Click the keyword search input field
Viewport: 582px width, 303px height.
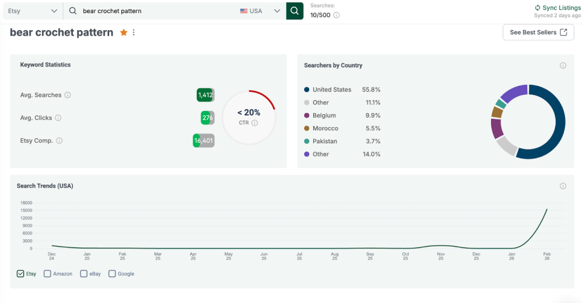coord(159,11)
